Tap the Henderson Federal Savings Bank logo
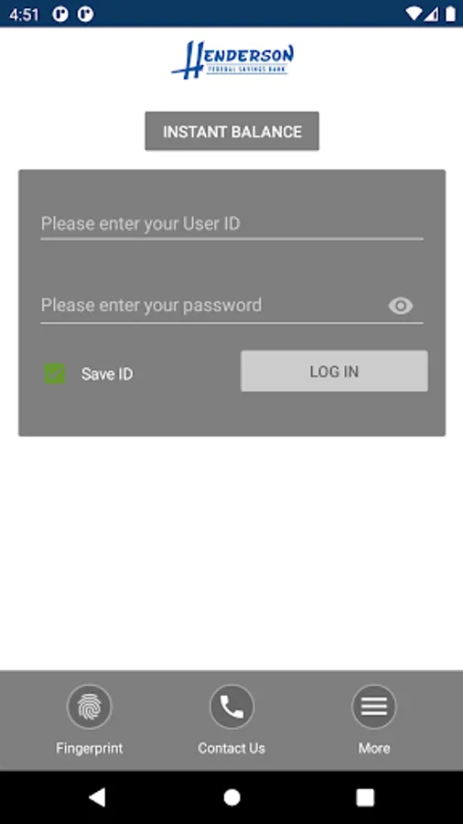This screenshot has width=463, height=824. click(x=232, y=60)
